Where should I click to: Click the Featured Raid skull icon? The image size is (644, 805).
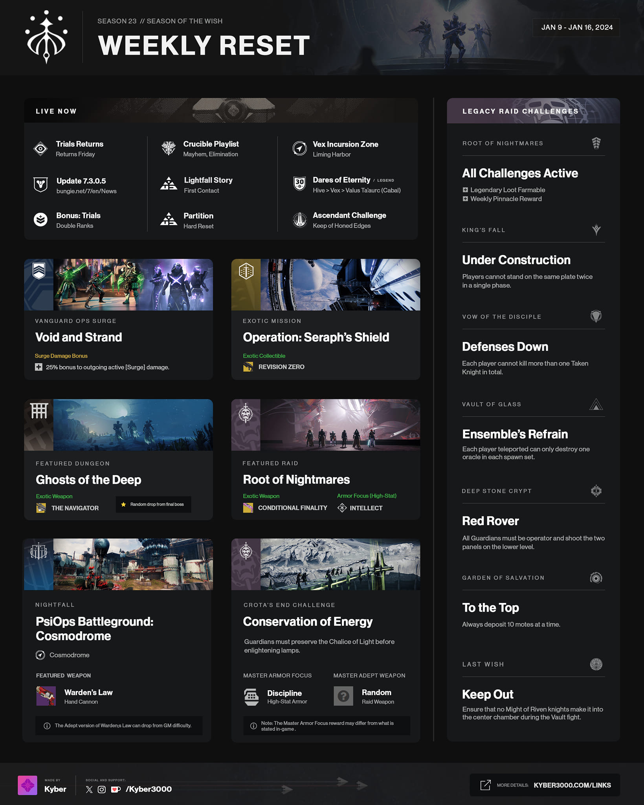pos(246,413)
